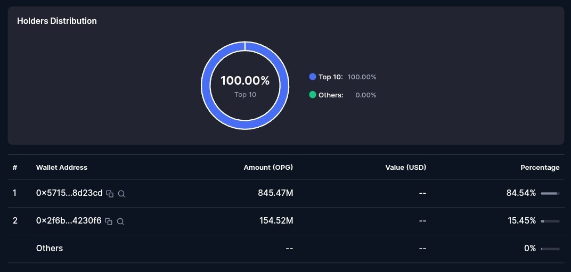Click rank number 2 in table
571x272 pixels.
tap(15, 221)
